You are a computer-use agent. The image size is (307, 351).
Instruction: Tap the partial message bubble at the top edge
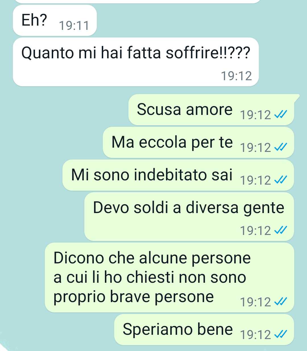click(136, 1)
